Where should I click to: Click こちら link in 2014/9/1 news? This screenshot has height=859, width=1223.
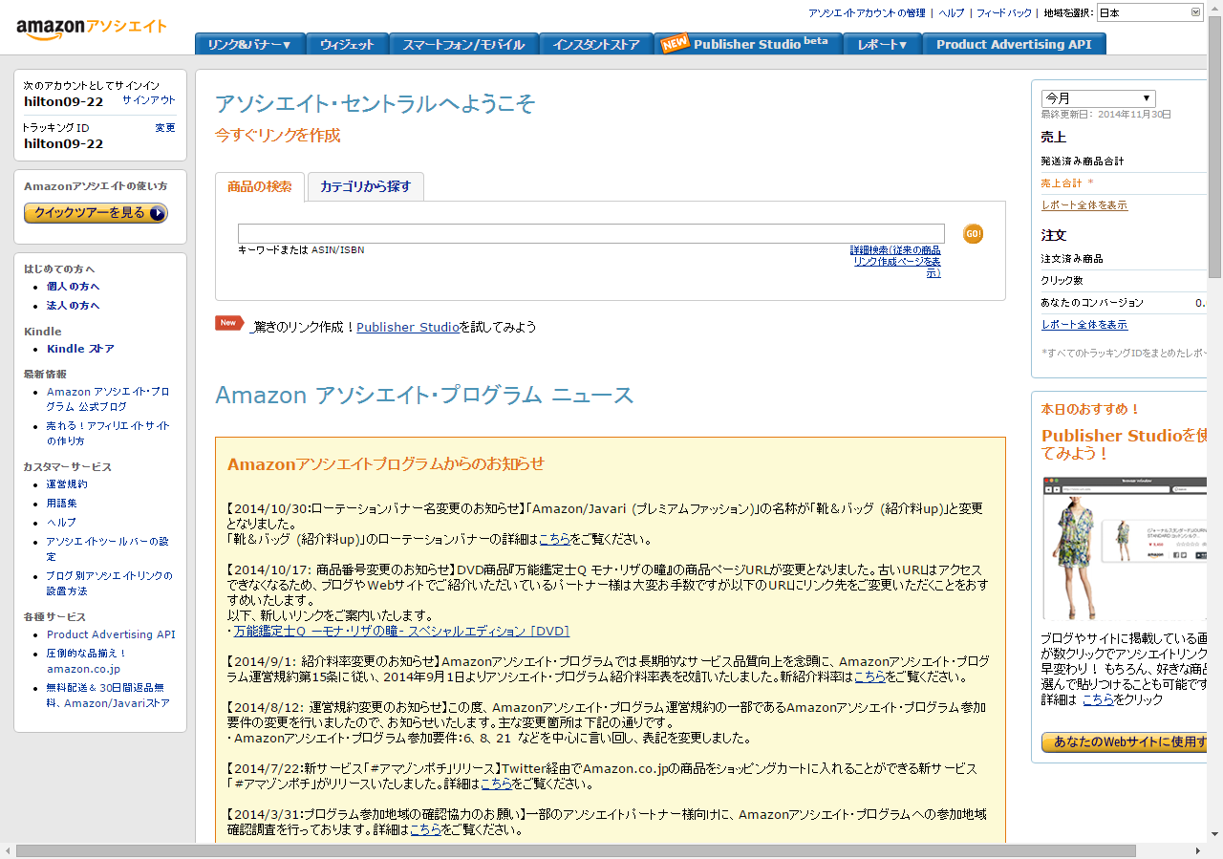[x=869, y=677]
